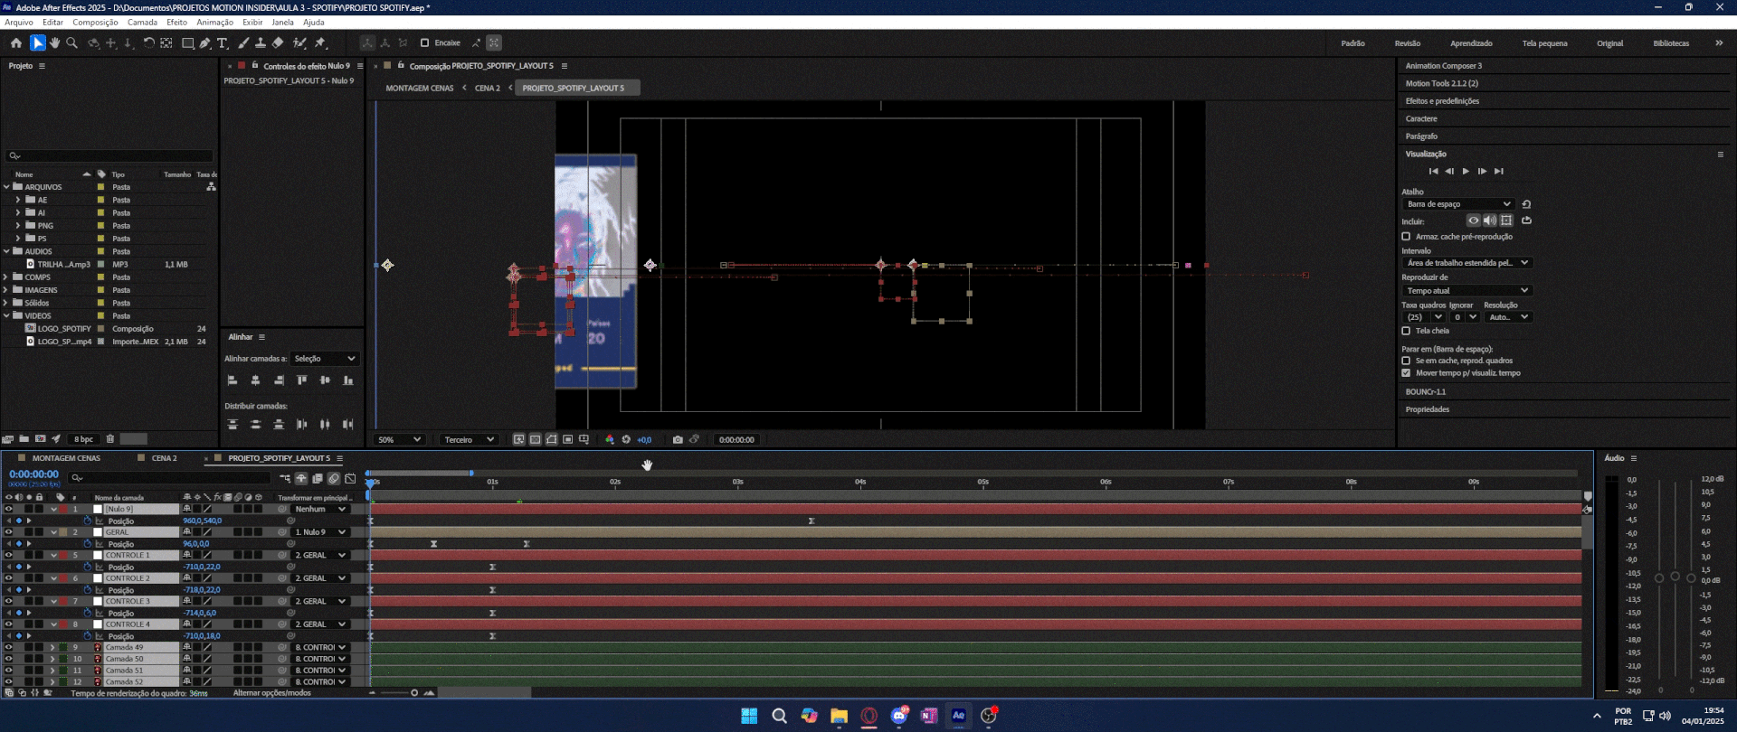Screen dimensions: 1737x732
Task: Align layers to horizontal center icon
Action: (x=255, y=380)
